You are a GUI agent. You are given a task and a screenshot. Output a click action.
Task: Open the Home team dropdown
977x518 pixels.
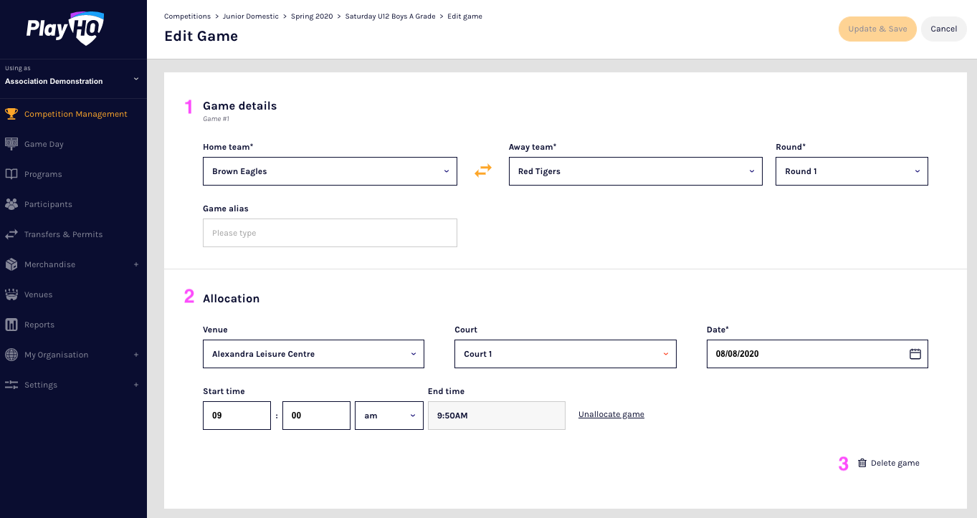tap(330, 171)
